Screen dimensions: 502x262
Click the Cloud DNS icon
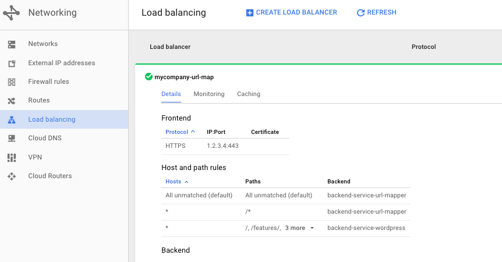(x=12, y=139)
